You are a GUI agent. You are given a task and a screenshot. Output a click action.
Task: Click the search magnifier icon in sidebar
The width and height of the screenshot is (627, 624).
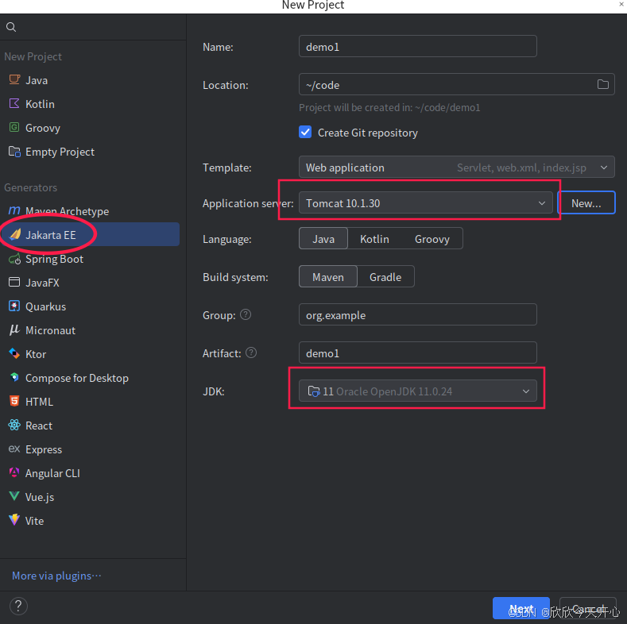[11, 27]
